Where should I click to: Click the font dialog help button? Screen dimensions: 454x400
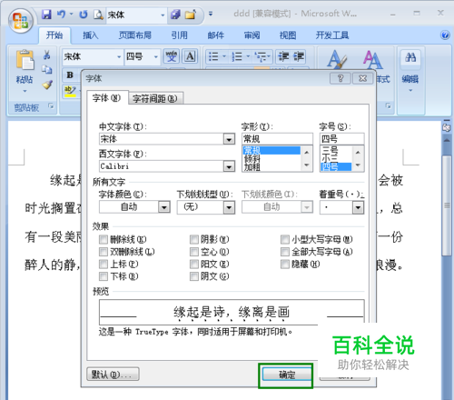340,78
